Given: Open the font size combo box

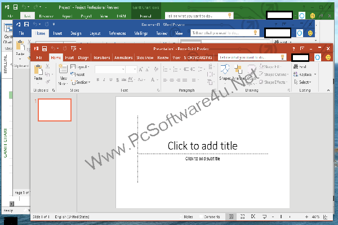Looking at the screenshot, I should 131,69.
